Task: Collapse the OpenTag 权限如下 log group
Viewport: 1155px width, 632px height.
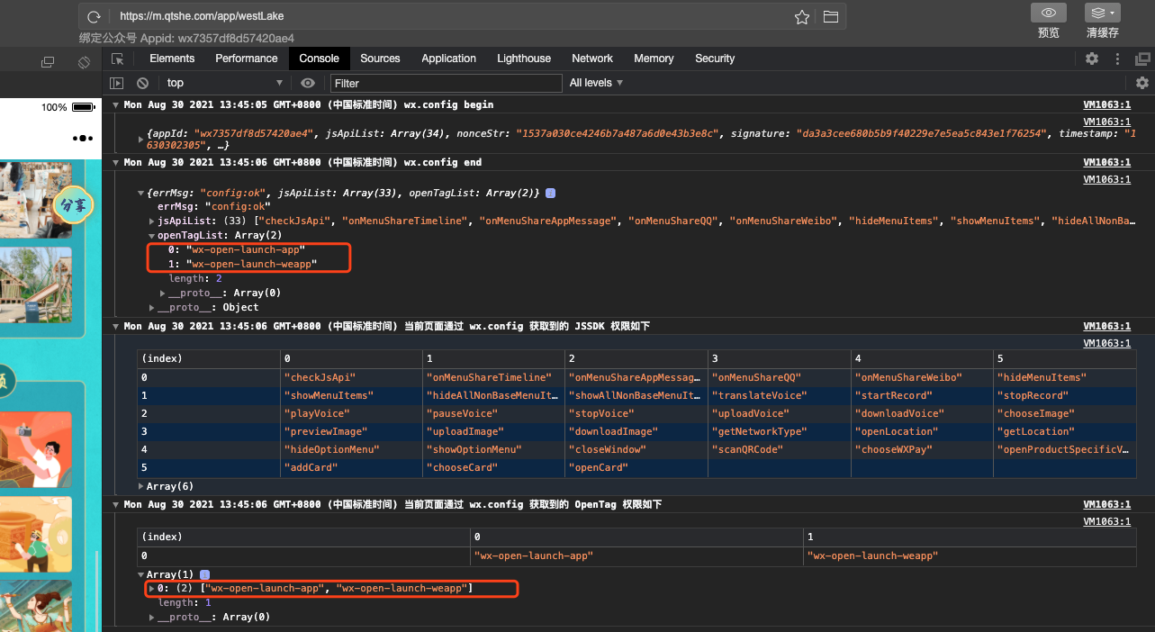Action: coord(115,505)
